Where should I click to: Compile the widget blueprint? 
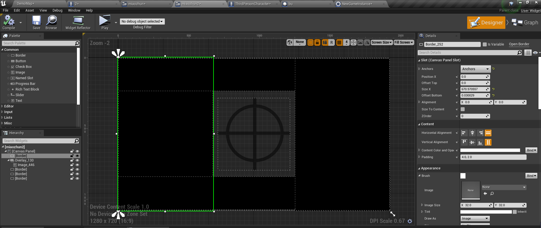9,22
